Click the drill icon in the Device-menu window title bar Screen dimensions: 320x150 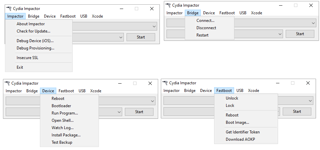click(x=7, y=83)
